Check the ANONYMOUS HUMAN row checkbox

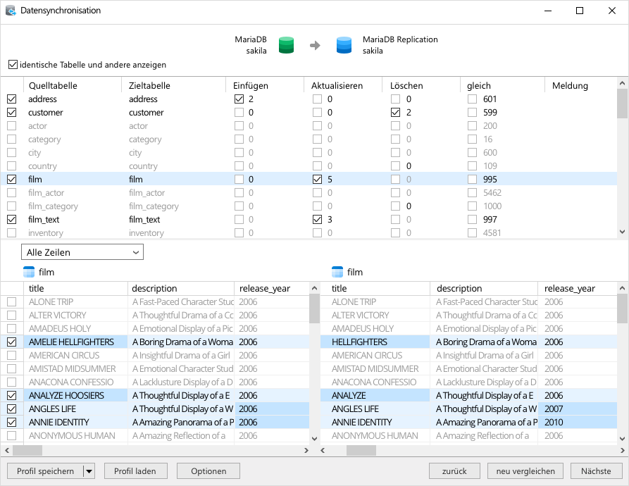point(12,435)
